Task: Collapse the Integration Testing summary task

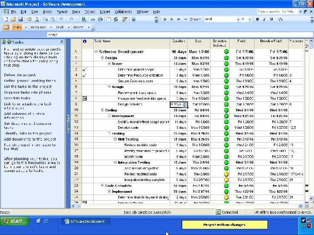Action: (x=115, y=162)
